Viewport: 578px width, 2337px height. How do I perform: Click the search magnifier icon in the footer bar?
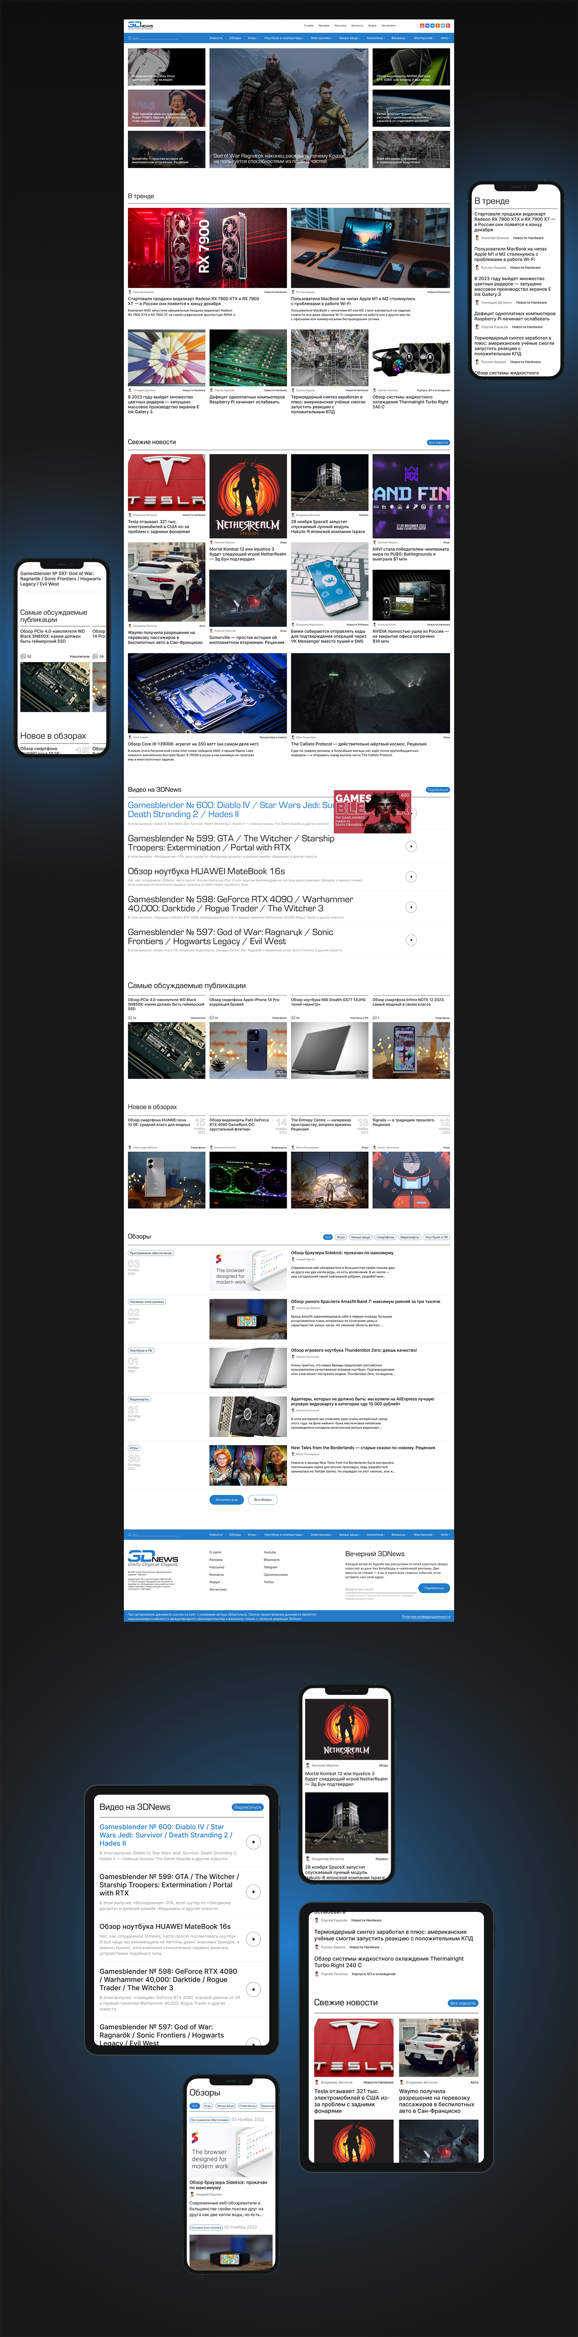[130, 1535]
